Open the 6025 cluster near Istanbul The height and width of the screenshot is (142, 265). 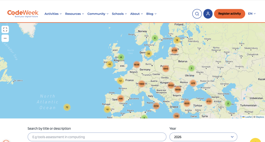tap(187, 103)
